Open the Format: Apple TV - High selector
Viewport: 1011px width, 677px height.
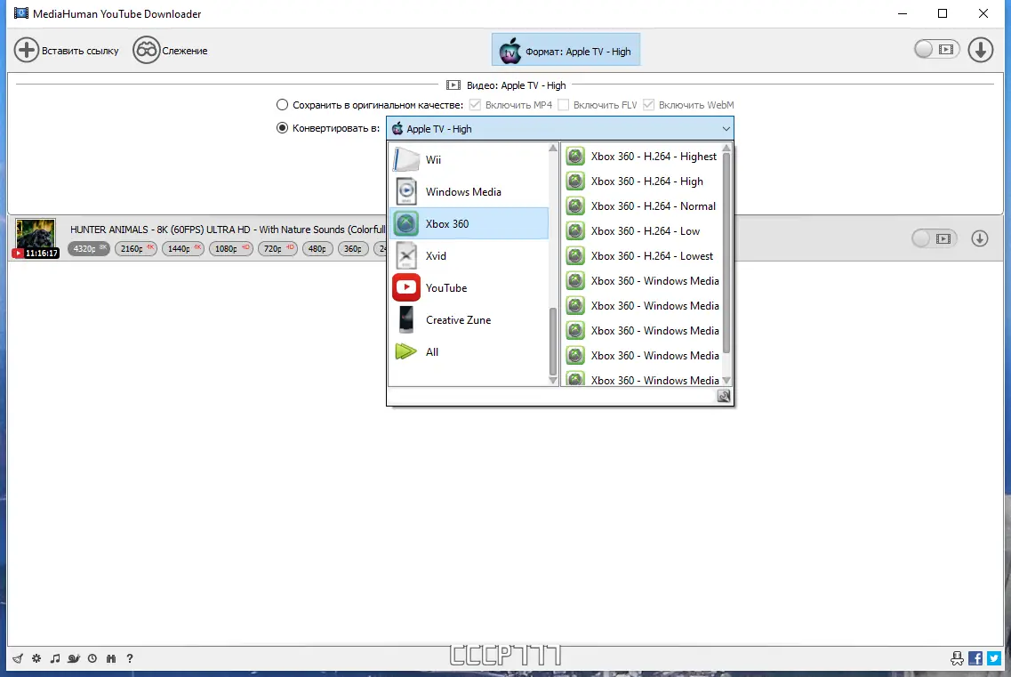point(566,51)
